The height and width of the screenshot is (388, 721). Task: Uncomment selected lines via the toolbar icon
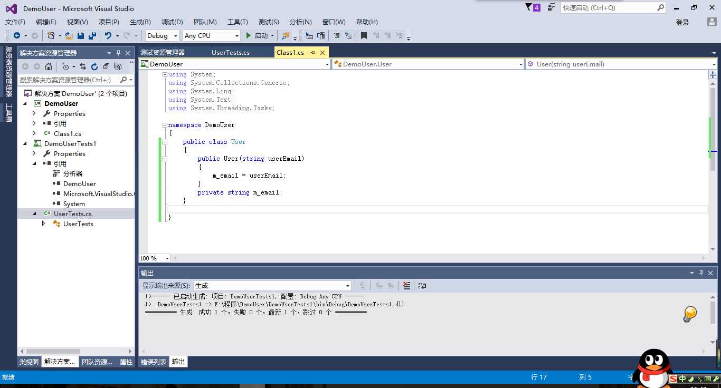click(x=348, y=35)
